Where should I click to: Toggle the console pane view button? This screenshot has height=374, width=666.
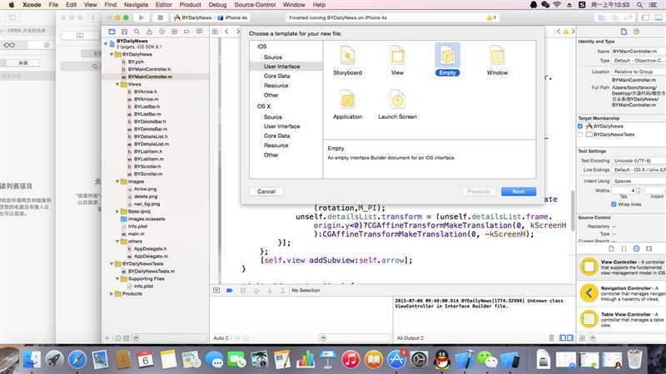point(570,338)
